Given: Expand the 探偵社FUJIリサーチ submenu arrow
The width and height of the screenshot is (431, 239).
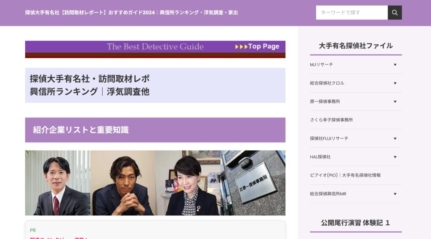Looking at the screenshot, I should [395, 138].
